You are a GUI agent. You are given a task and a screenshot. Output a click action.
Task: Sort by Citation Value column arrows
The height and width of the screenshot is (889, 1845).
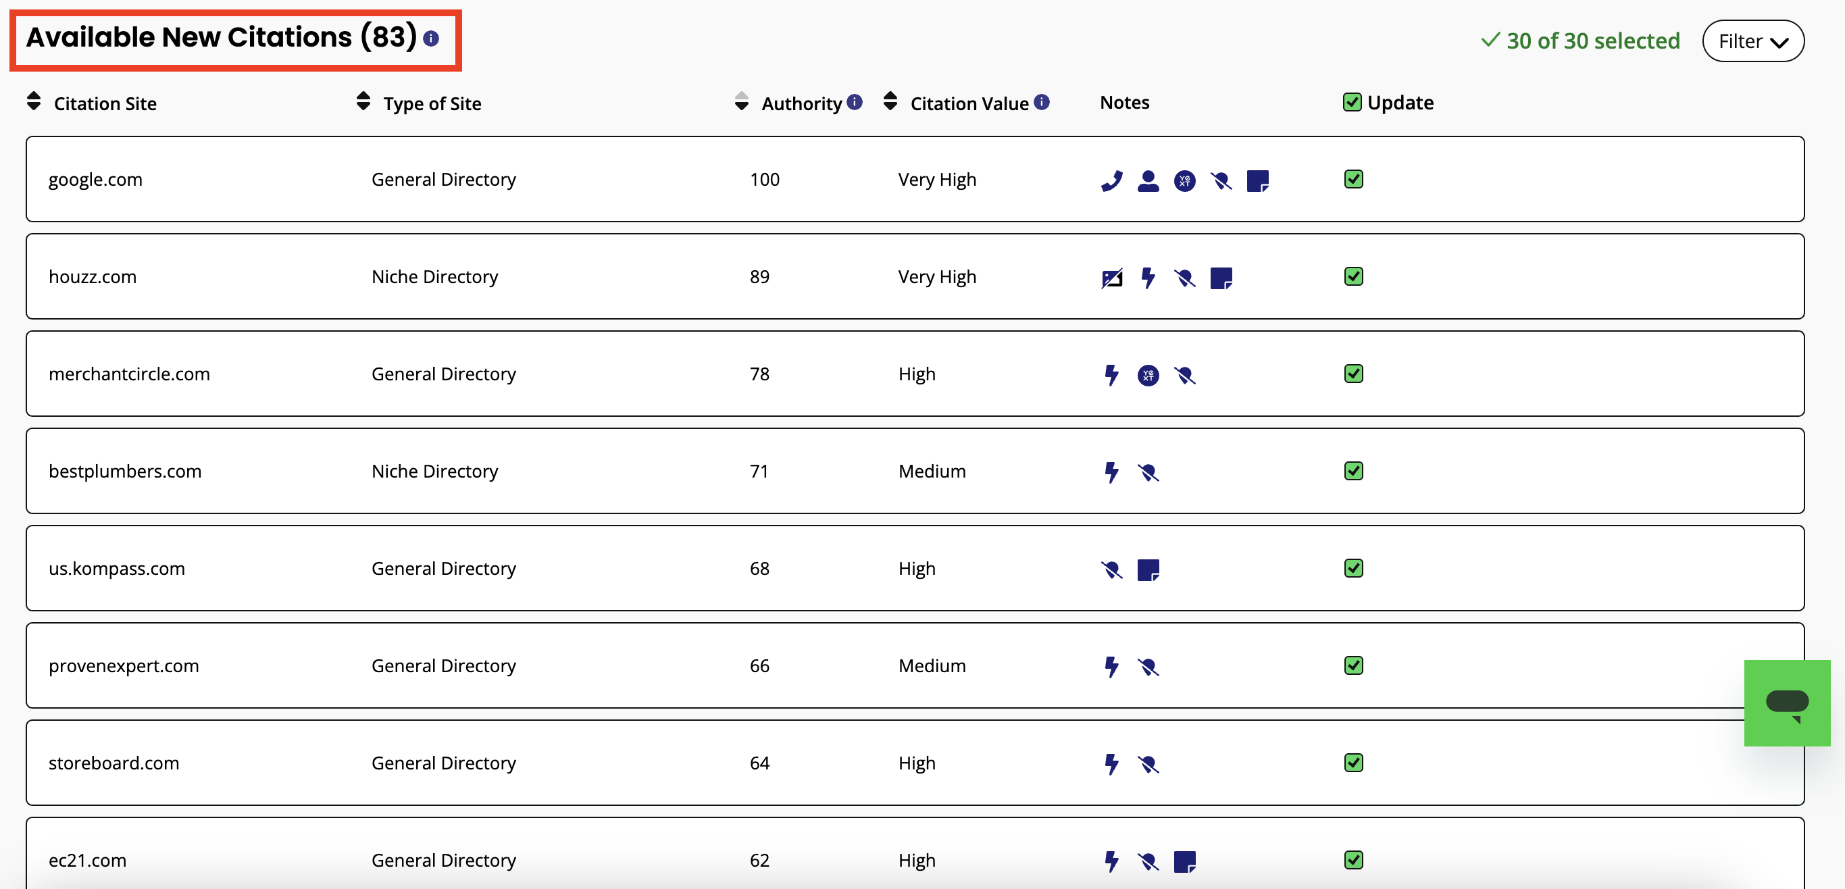point(890,101)
